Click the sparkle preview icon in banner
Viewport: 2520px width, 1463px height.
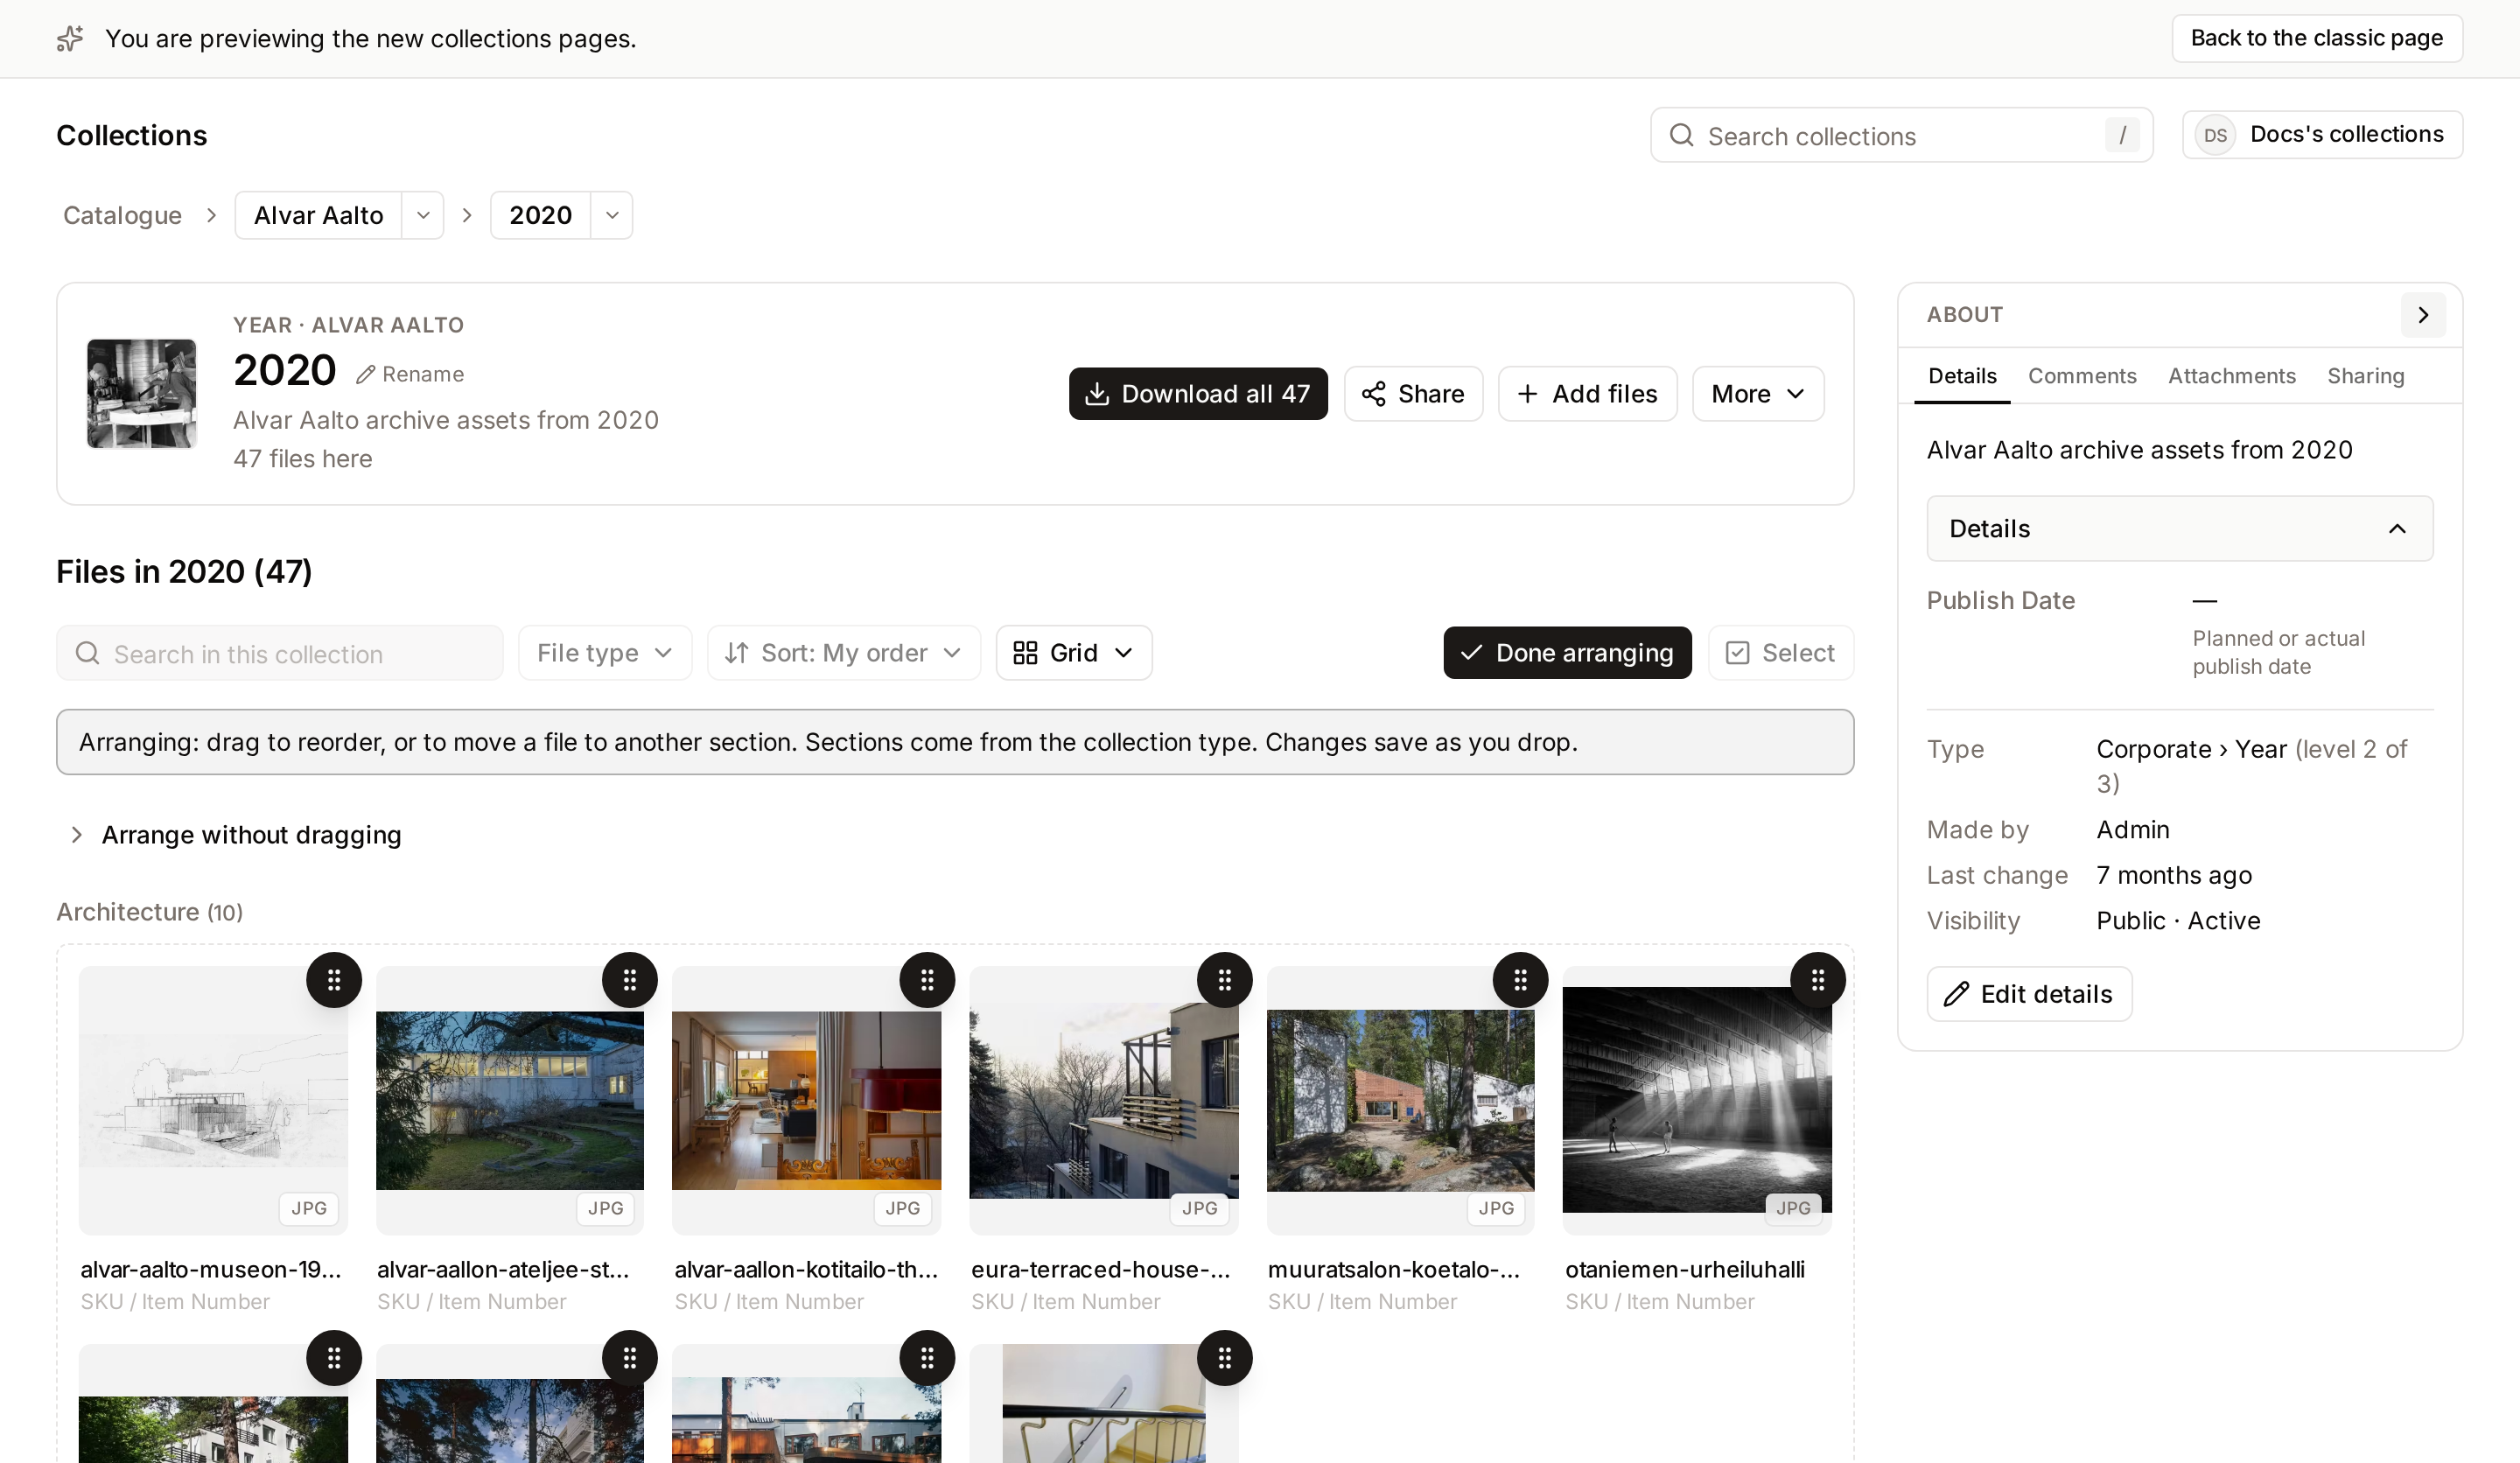click(70, 39)
